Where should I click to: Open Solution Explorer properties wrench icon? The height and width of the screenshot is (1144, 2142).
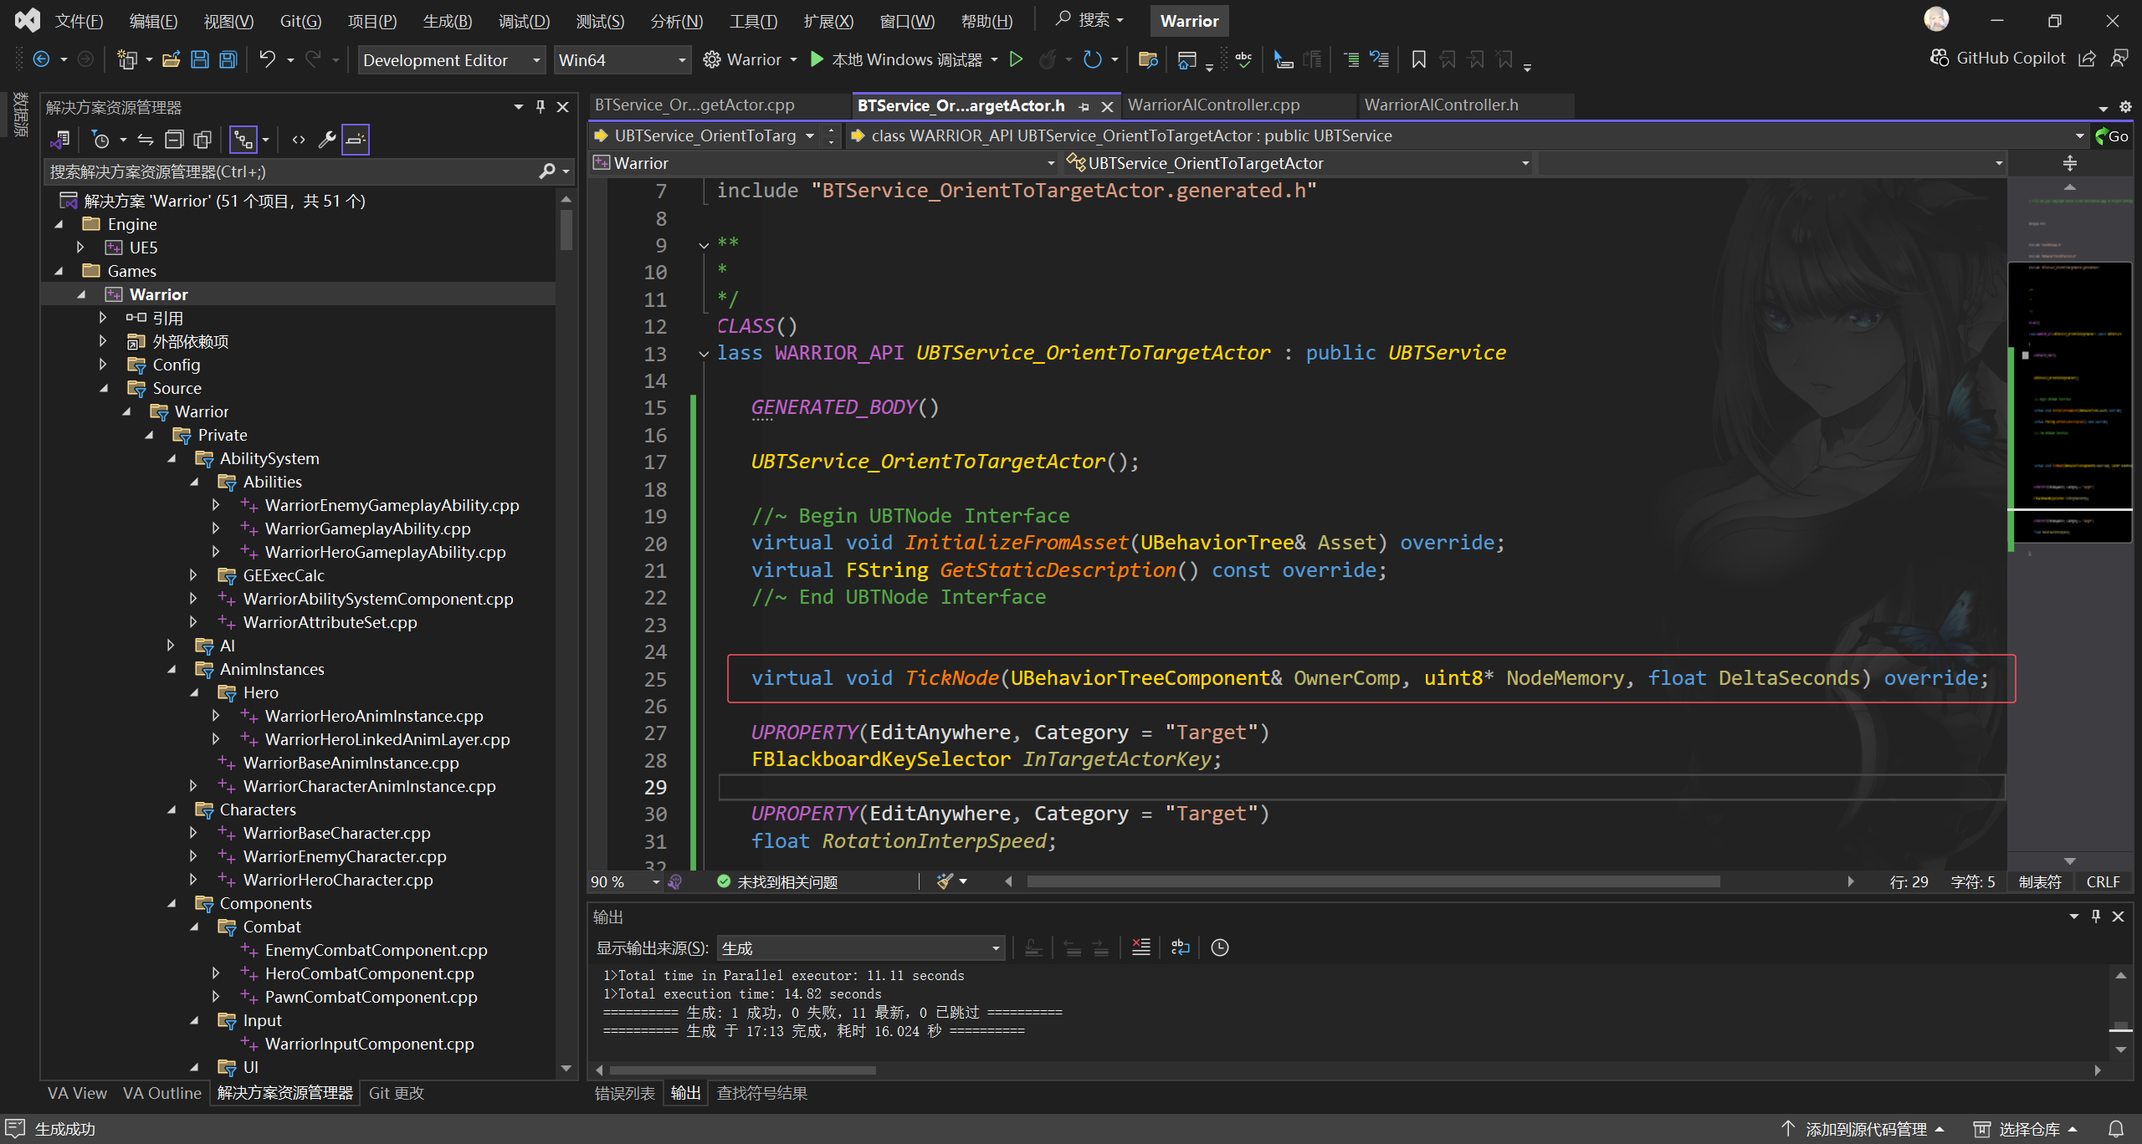(x=327, y=140)
